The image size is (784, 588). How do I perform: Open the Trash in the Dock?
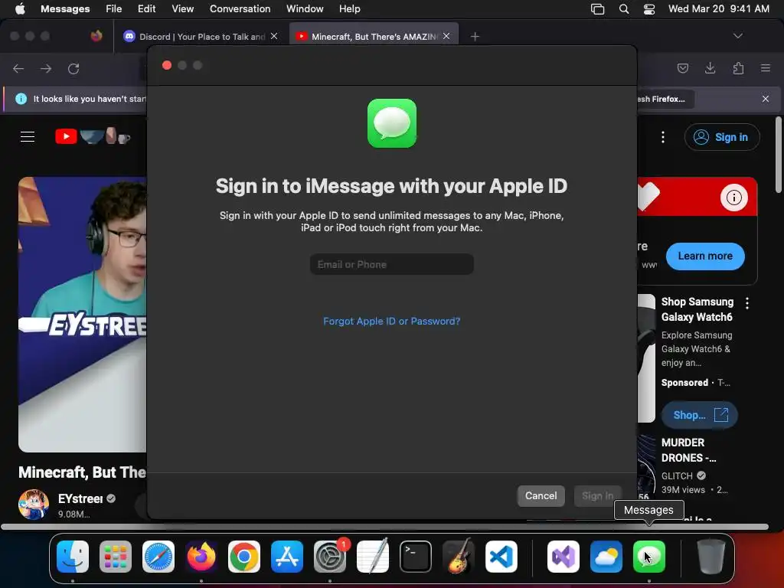(x=711, y=557)
